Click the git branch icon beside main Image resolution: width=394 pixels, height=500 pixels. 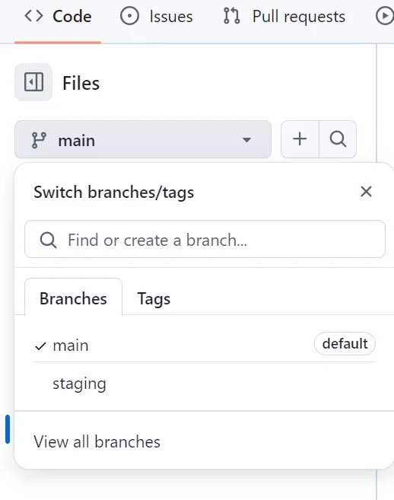coord(39,140)
